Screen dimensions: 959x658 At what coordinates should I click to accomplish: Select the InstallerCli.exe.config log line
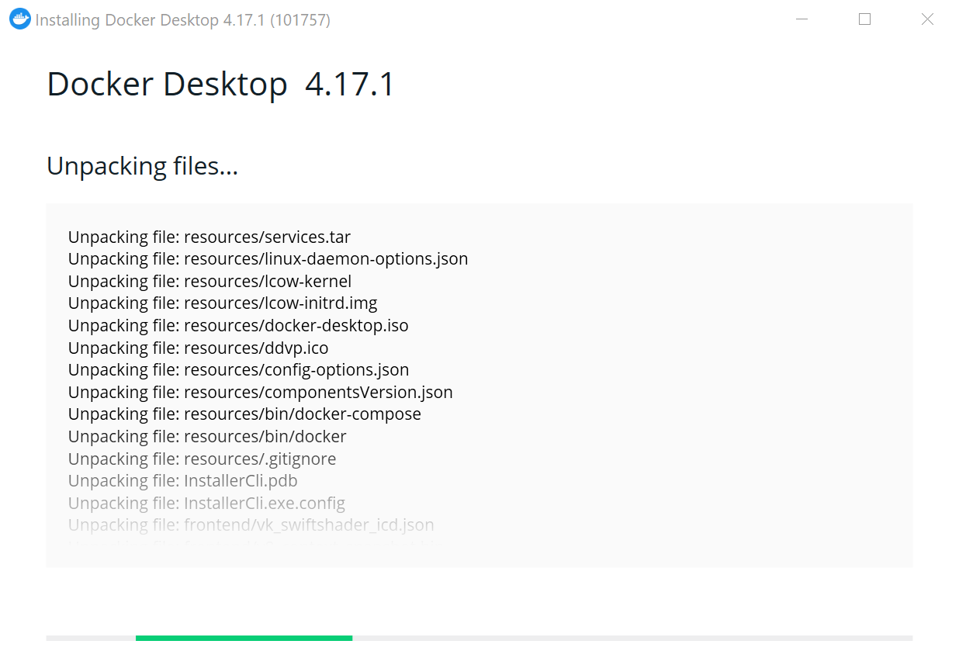[x=206, y=503]
